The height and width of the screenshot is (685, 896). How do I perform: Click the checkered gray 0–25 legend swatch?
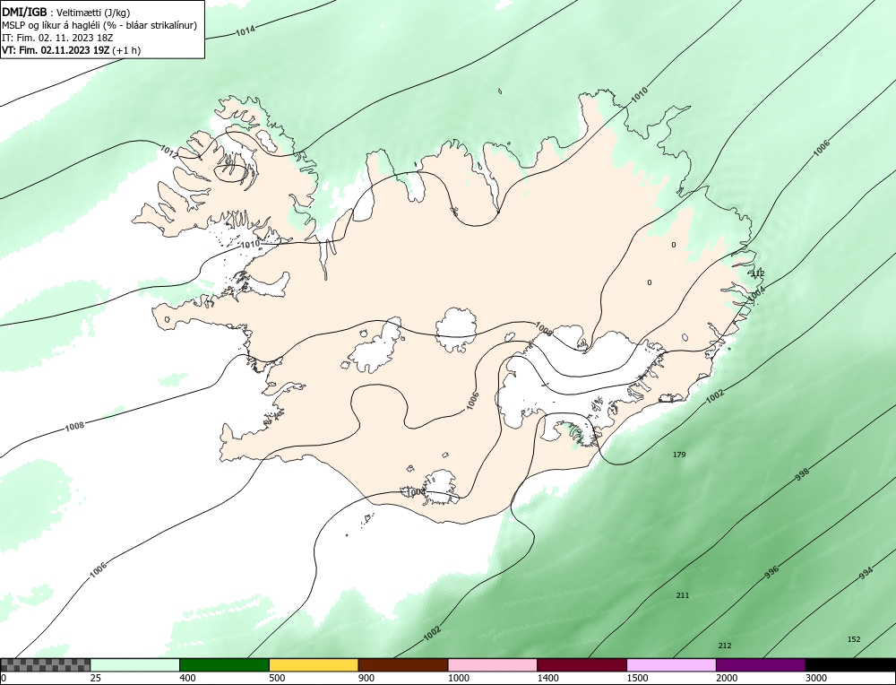point(45,665)
